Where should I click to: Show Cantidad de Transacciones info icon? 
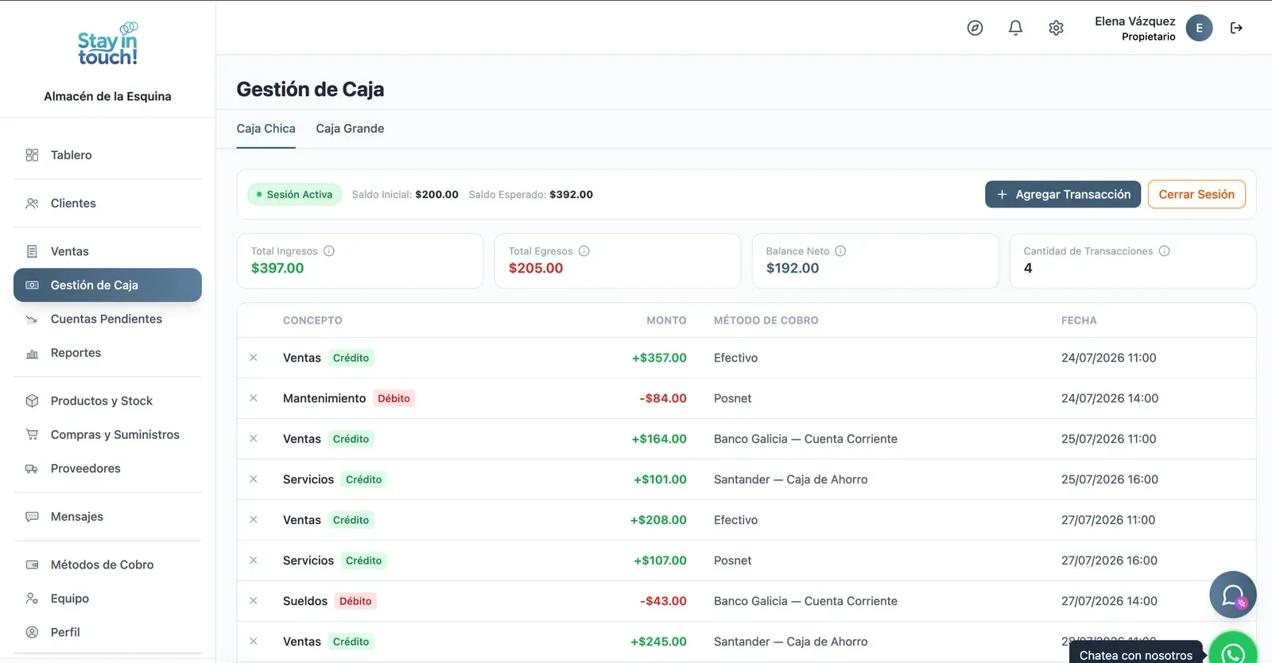click(1164, 251)
